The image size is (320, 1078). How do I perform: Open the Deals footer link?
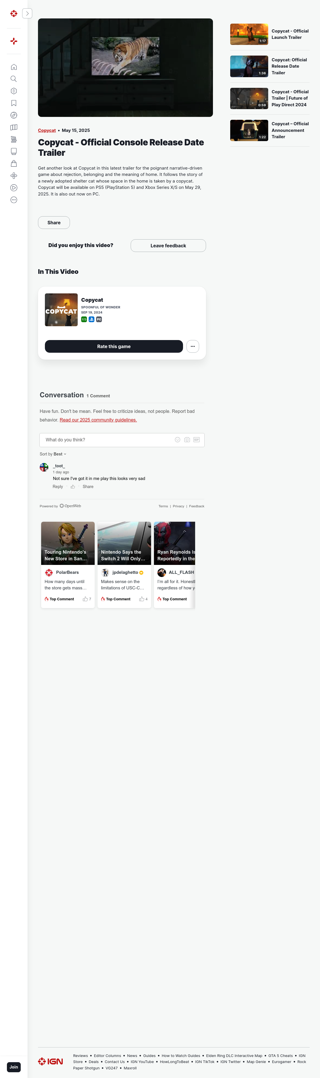click(94, 1062)
